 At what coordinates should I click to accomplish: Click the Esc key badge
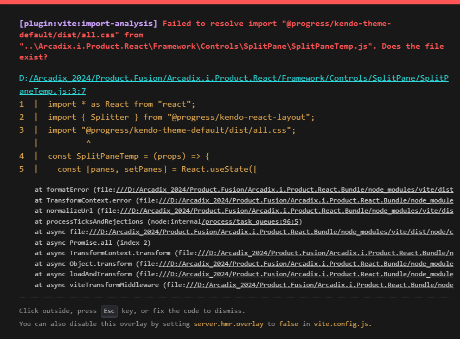[109, 311]
